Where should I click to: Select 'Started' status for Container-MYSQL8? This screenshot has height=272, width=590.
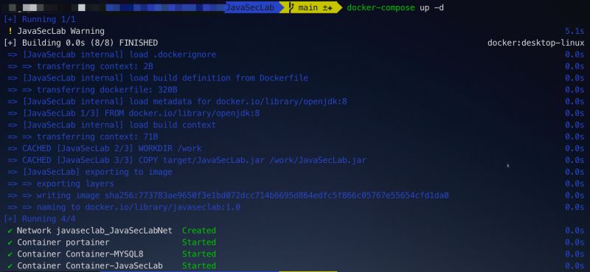199,254
